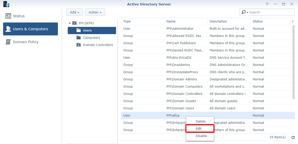Screen dimensions: 298x144
Task: Click the Domain Controllers folder icon
Action: [79, 45]
